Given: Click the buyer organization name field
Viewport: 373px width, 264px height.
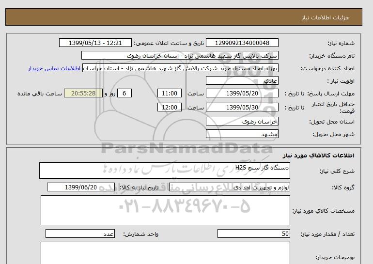Looking at the screenshot, I should [180, 55].
